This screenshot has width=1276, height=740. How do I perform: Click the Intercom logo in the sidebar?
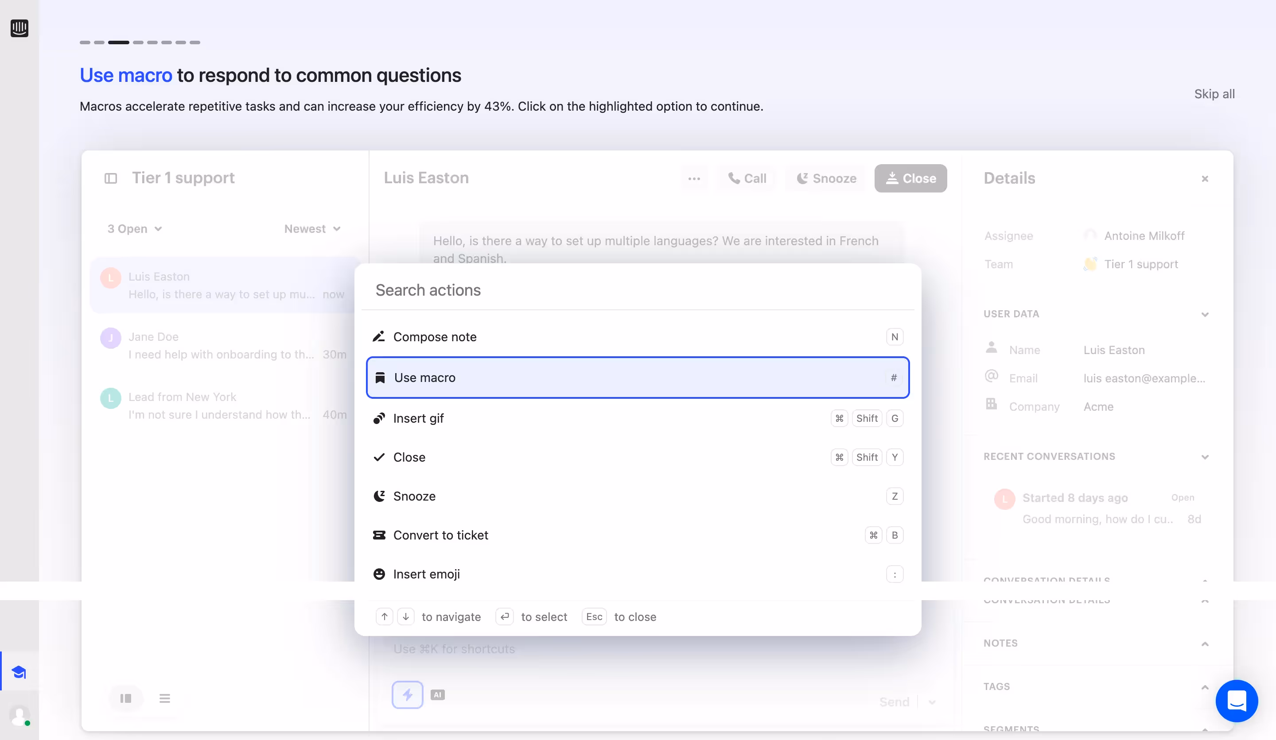pos(19,28)
